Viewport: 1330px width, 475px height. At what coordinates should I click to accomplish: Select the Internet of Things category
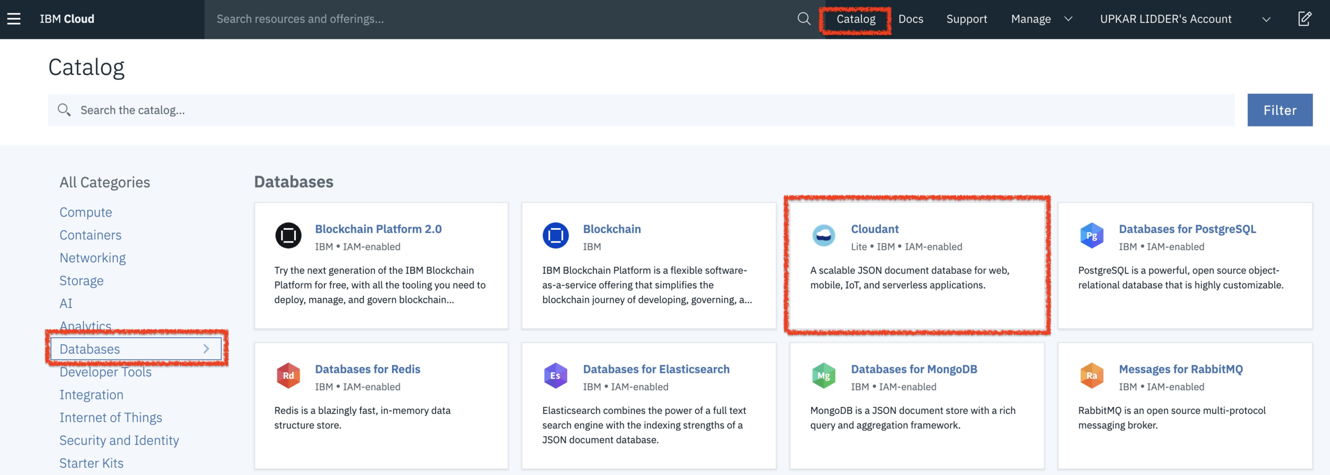[111, 418]
